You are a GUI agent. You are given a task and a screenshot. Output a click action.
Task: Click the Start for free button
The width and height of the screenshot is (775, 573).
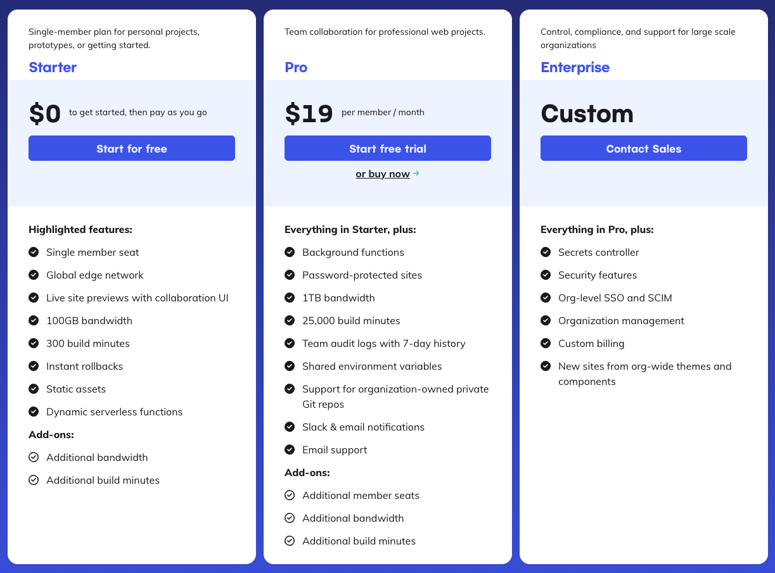[132, 148]
